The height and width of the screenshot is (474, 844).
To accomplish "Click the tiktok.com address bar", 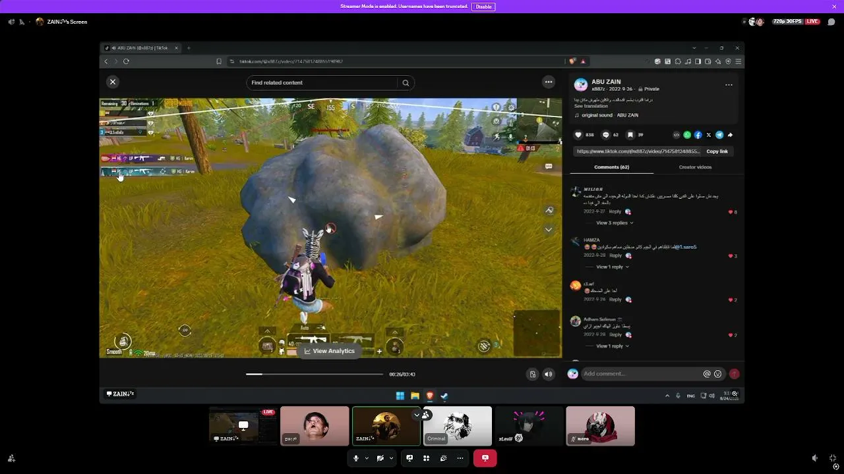I will point(396,61).
